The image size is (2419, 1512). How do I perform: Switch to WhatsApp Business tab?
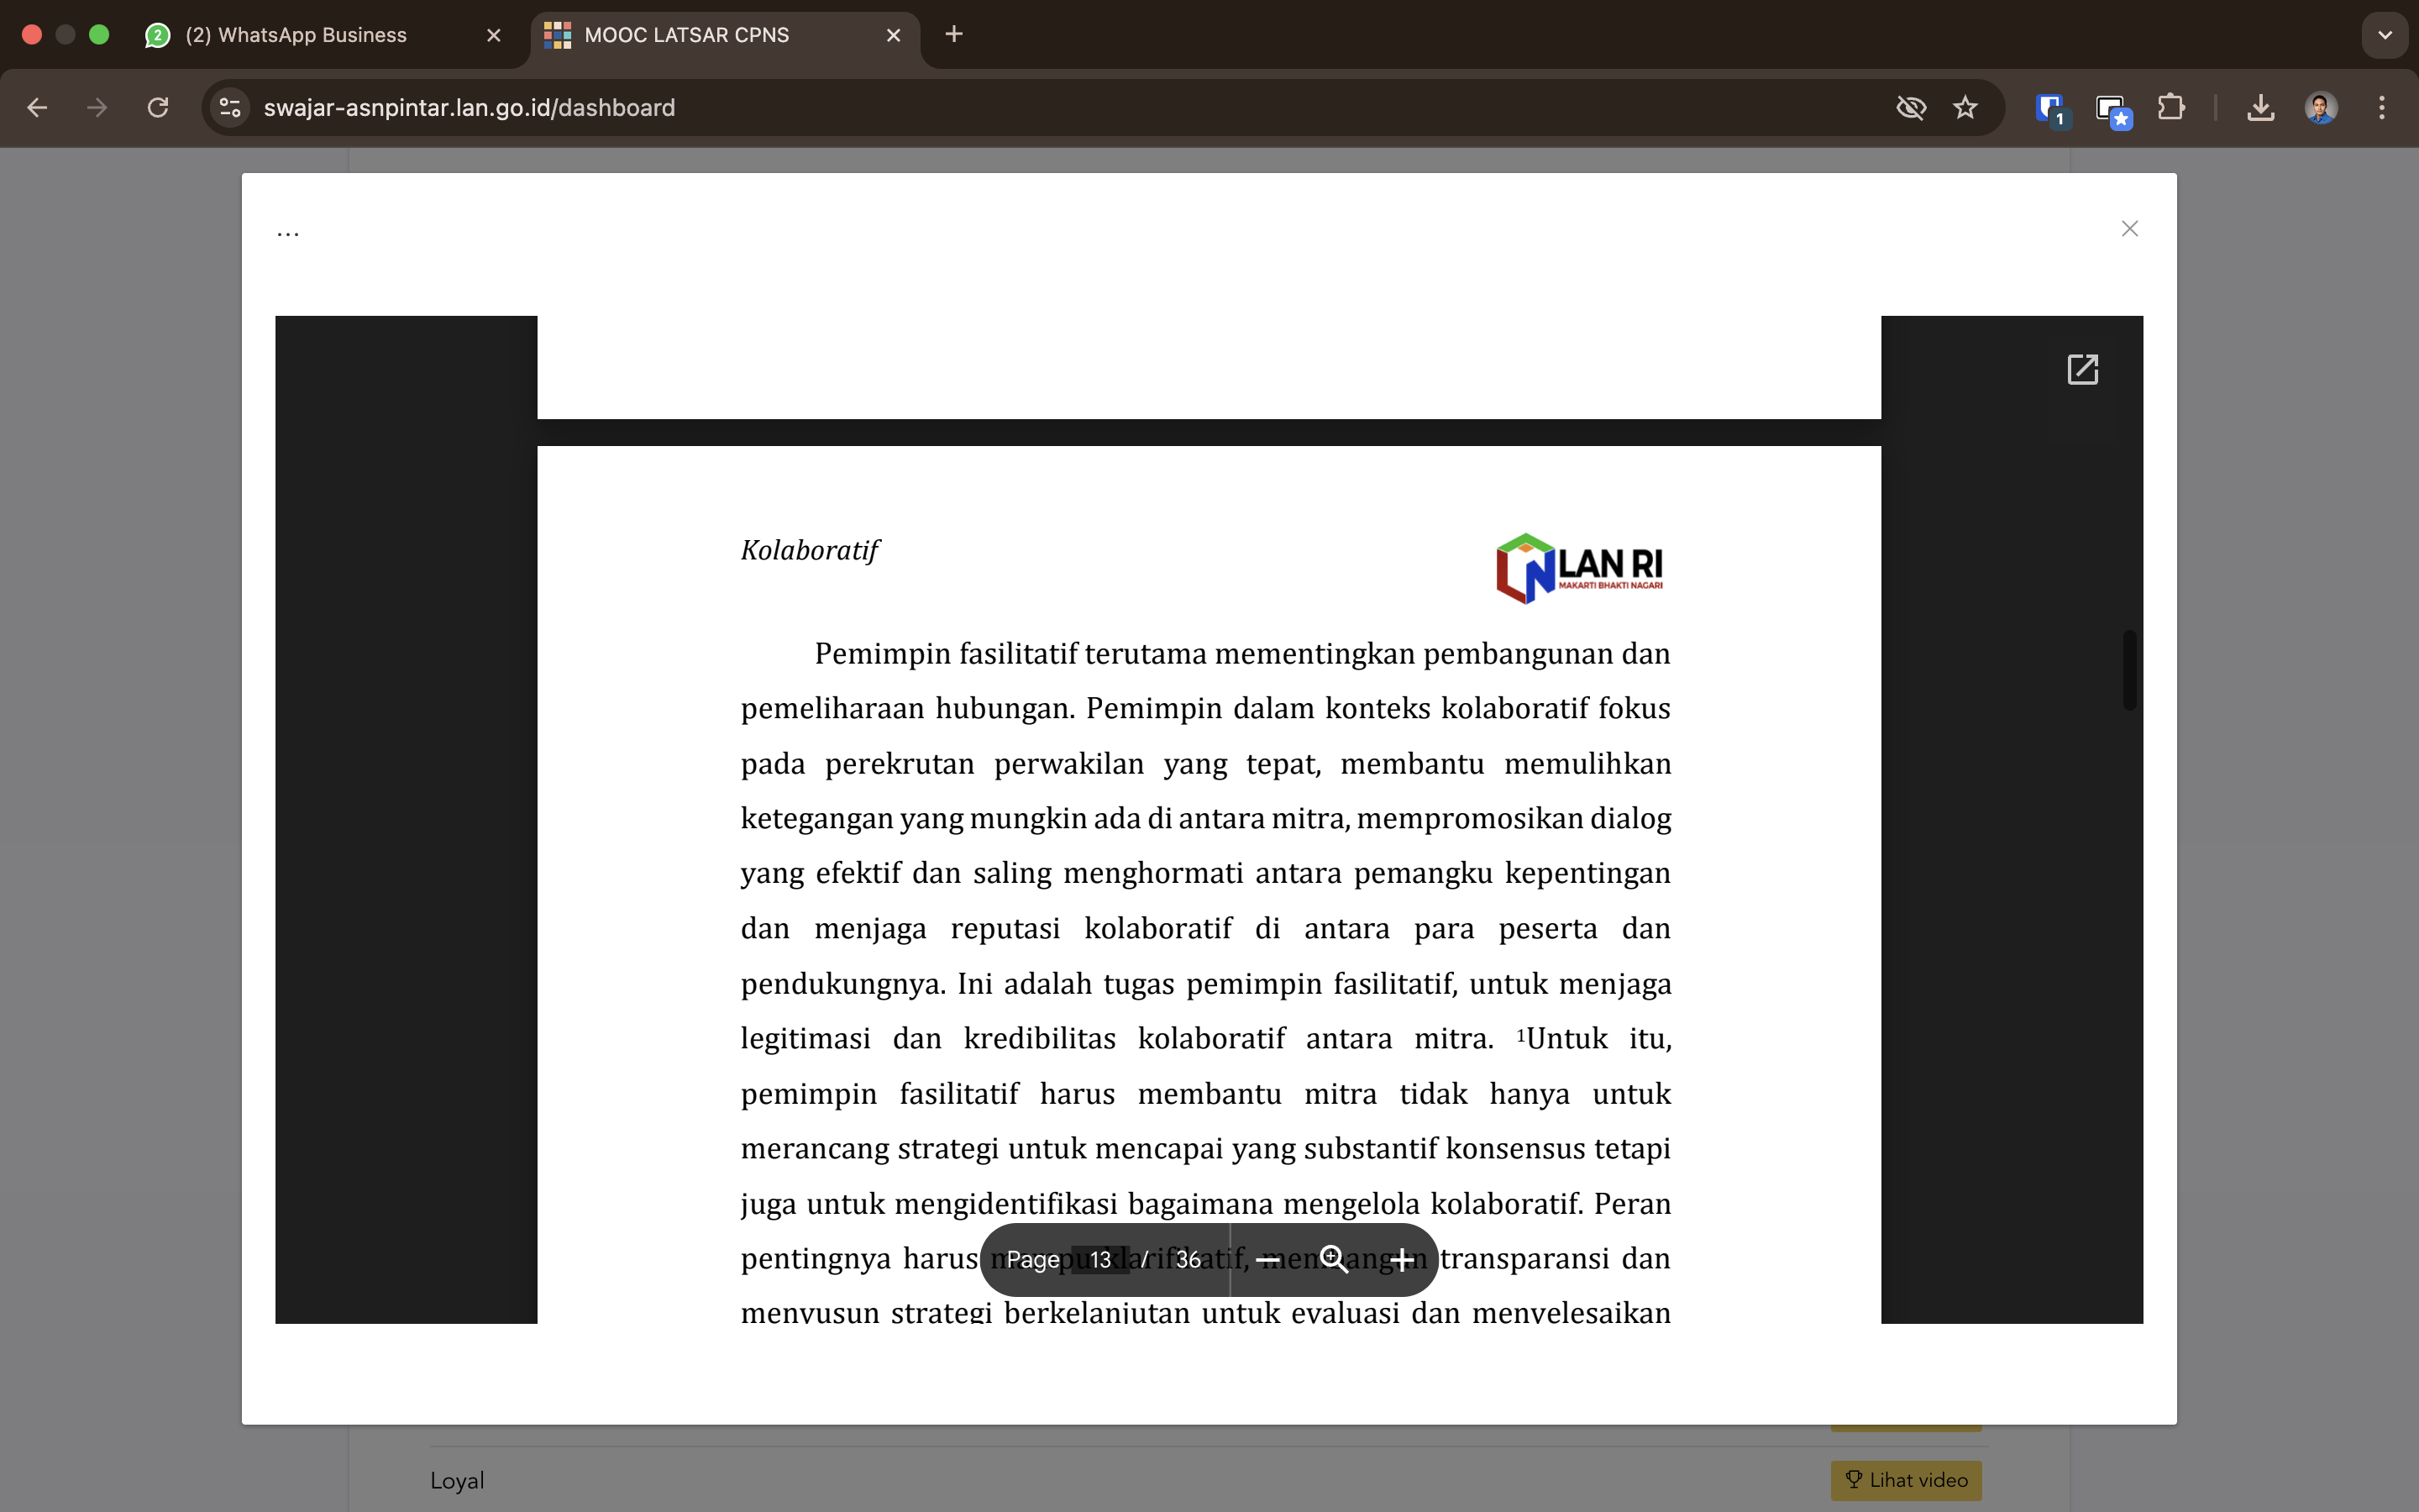(296, 35)
